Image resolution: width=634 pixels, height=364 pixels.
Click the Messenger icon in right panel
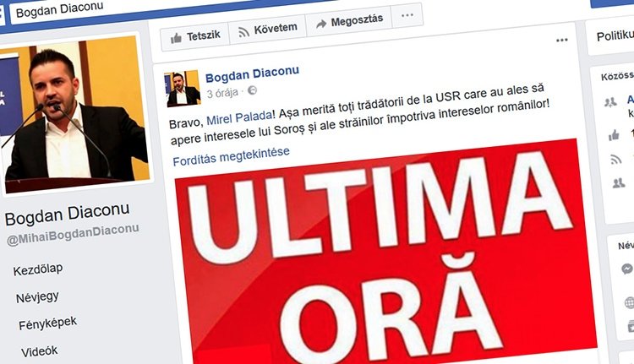627,269
